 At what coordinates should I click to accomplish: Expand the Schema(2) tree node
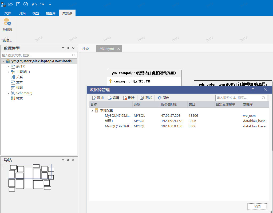(x=8, y=93)
